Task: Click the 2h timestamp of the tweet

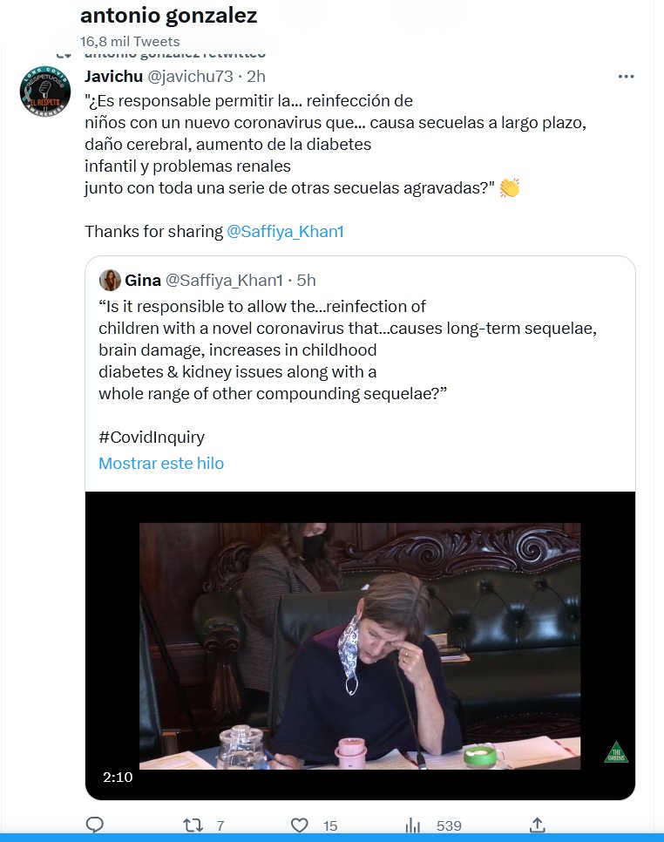Action: click(256, 77)
